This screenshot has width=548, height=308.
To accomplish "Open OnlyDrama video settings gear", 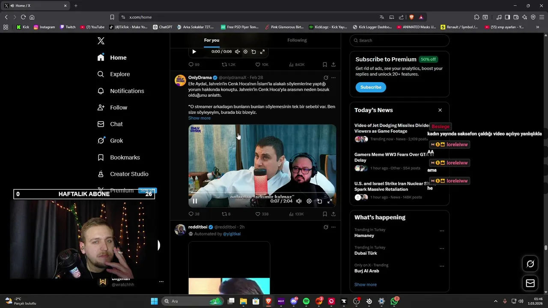I will [x=309, y=201].
